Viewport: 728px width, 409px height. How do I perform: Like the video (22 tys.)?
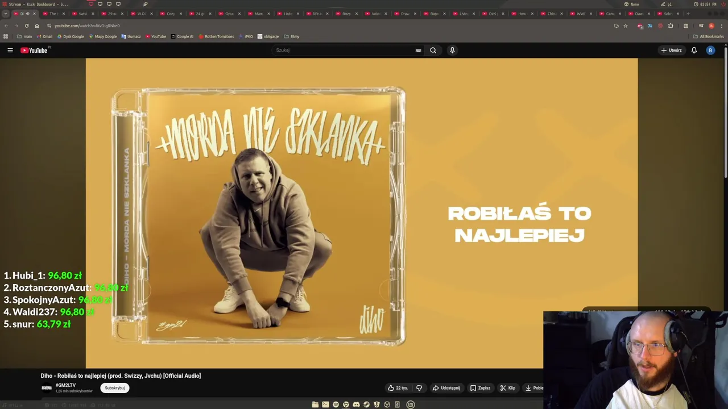tap(398, 388)
